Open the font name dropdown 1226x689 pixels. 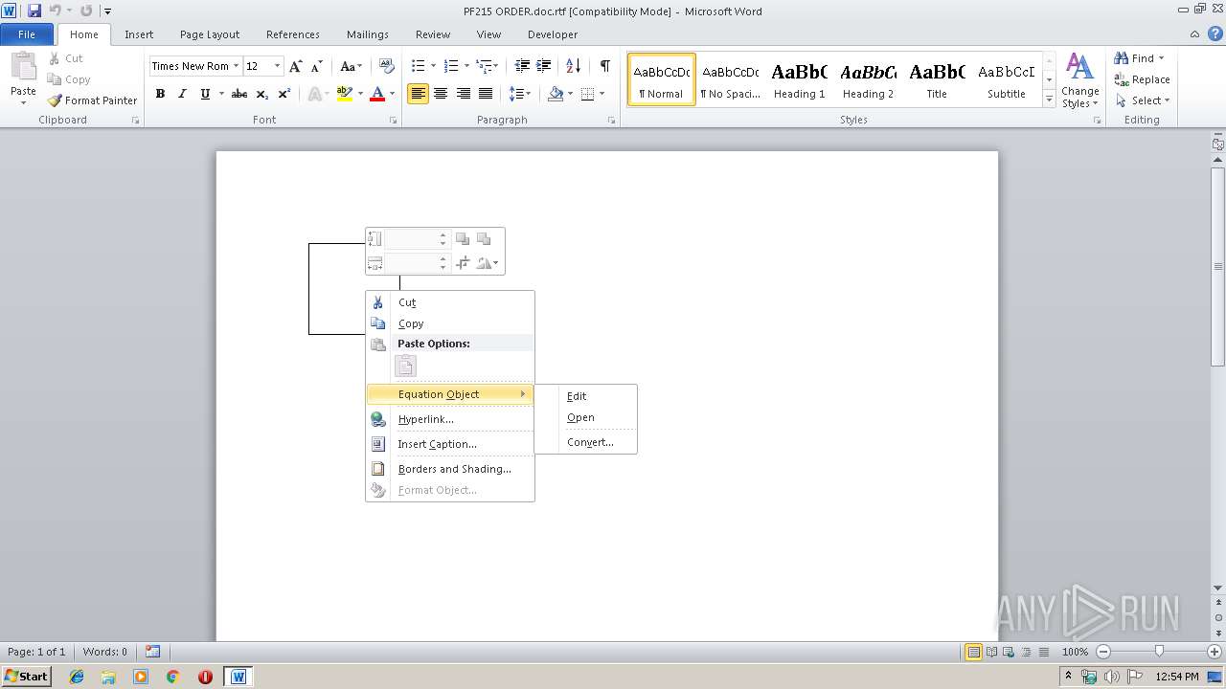click(x=236, y=66)
